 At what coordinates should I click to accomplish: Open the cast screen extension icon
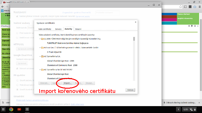(x=185, y=7)
